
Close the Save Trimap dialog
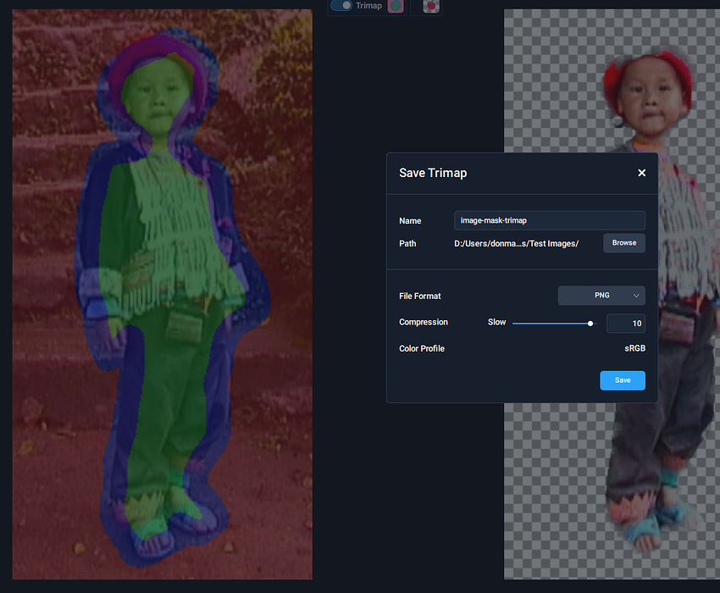641,173
